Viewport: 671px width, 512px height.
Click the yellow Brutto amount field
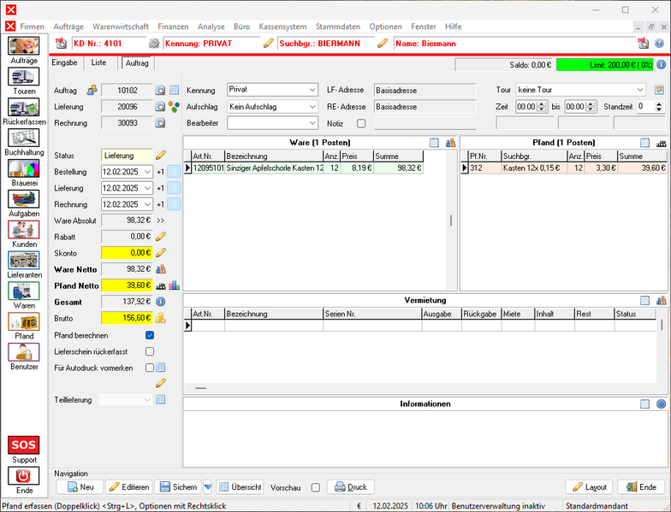127,317
